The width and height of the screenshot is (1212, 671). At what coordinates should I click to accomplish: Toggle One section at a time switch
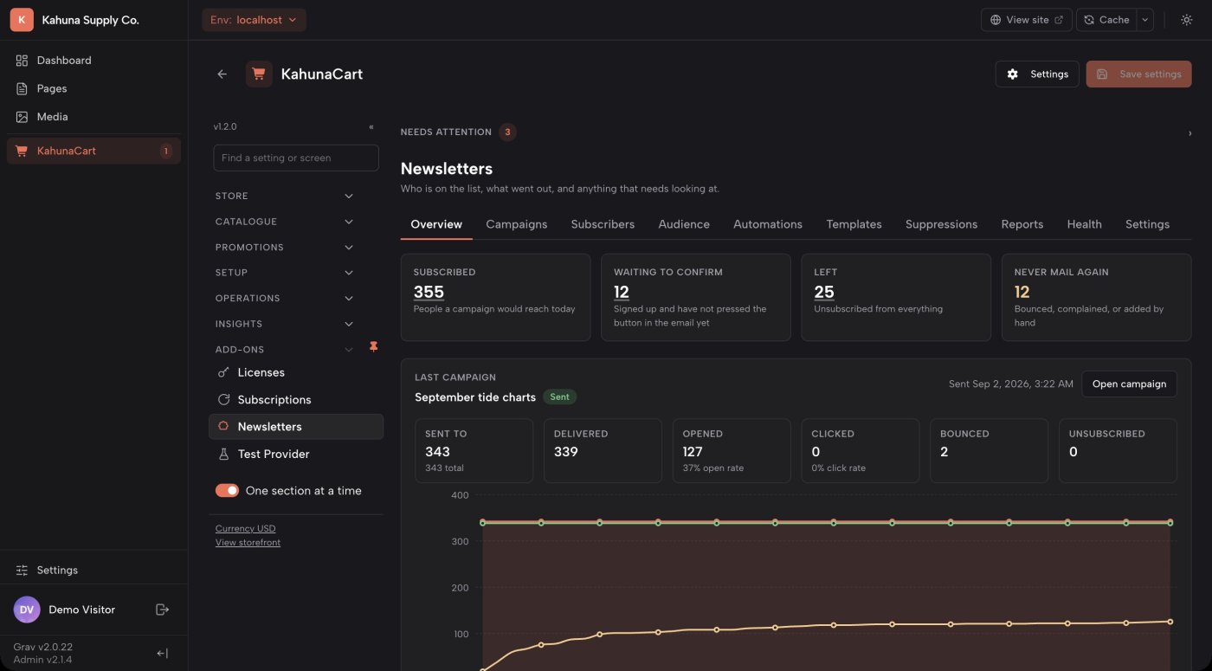point(227,491)
